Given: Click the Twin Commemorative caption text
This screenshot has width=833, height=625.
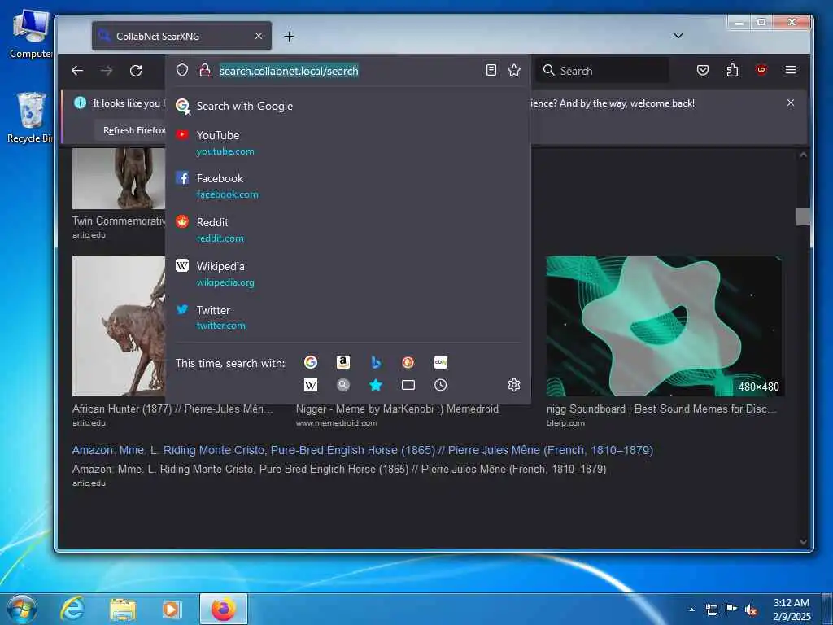Looking at the screenshot, I should click(119, 221).
